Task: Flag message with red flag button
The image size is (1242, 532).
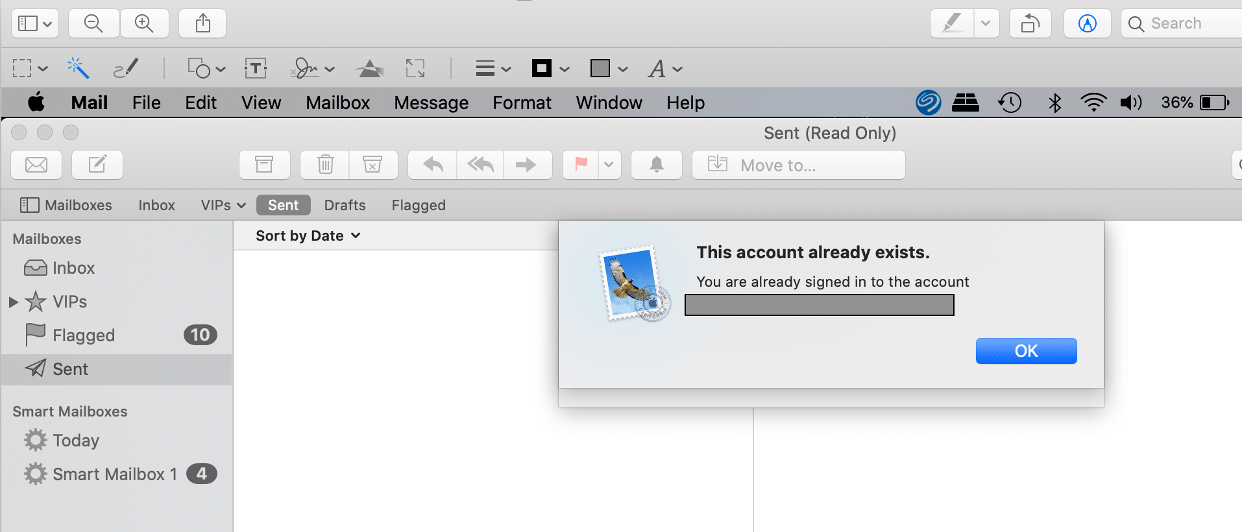Action: click(581, 165)
